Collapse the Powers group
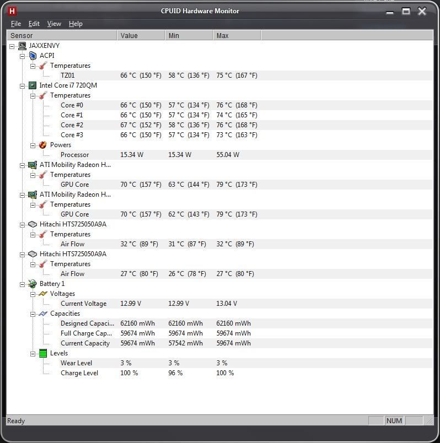 click(x=33, y=145)
